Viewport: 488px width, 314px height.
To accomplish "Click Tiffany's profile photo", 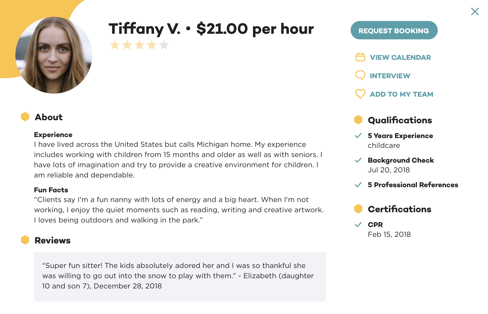I will [54, 55].
